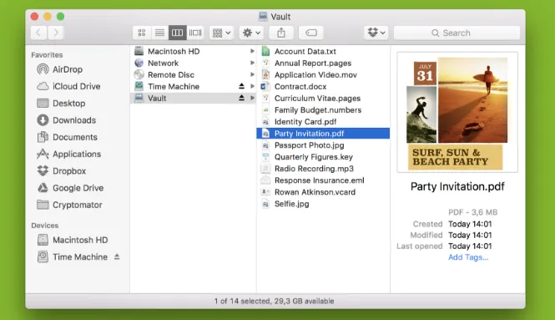Open Desktop folder in the sidebar

(x=61, y=103)
